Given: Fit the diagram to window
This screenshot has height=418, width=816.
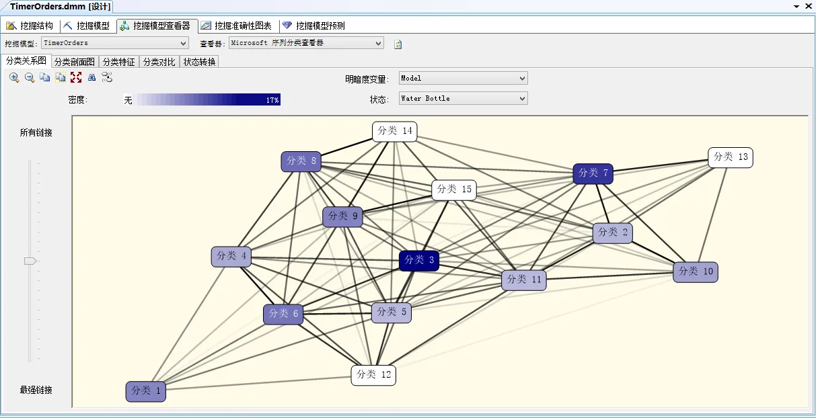Looking at the screenshot, I should click(76, 77).
